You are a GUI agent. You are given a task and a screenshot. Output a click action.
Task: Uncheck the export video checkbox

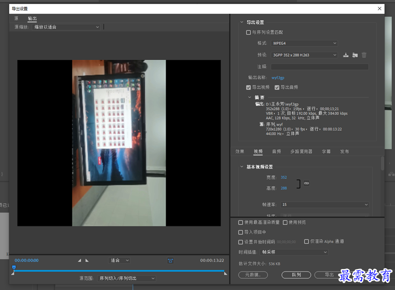pos(248,87)
